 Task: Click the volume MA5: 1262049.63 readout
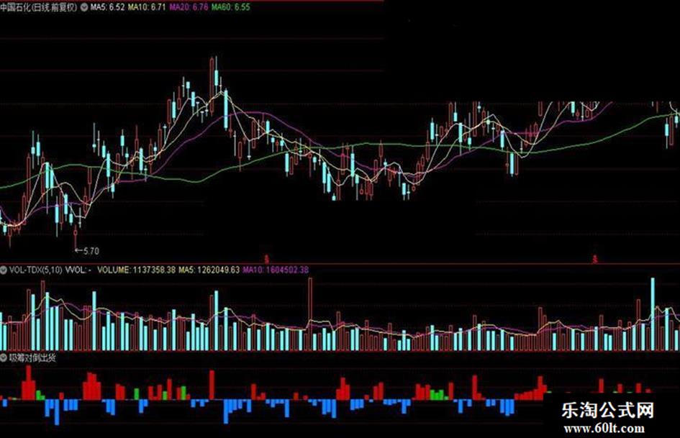pos(209,270)
